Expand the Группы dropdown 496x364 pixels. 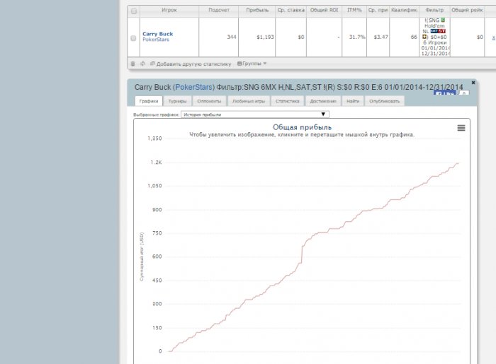(252, 64)
